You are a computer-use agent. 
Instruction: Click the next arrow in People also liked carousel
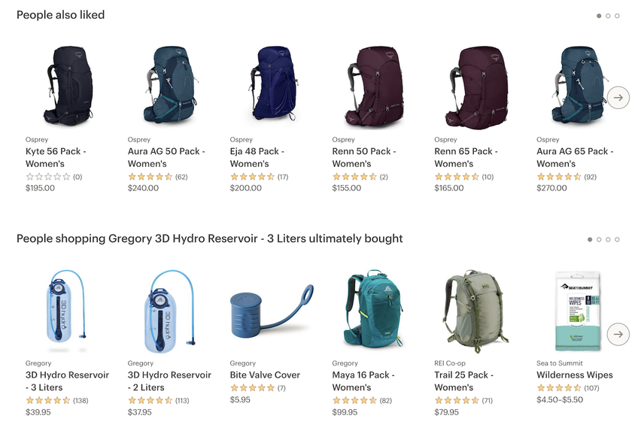(618, 98)
